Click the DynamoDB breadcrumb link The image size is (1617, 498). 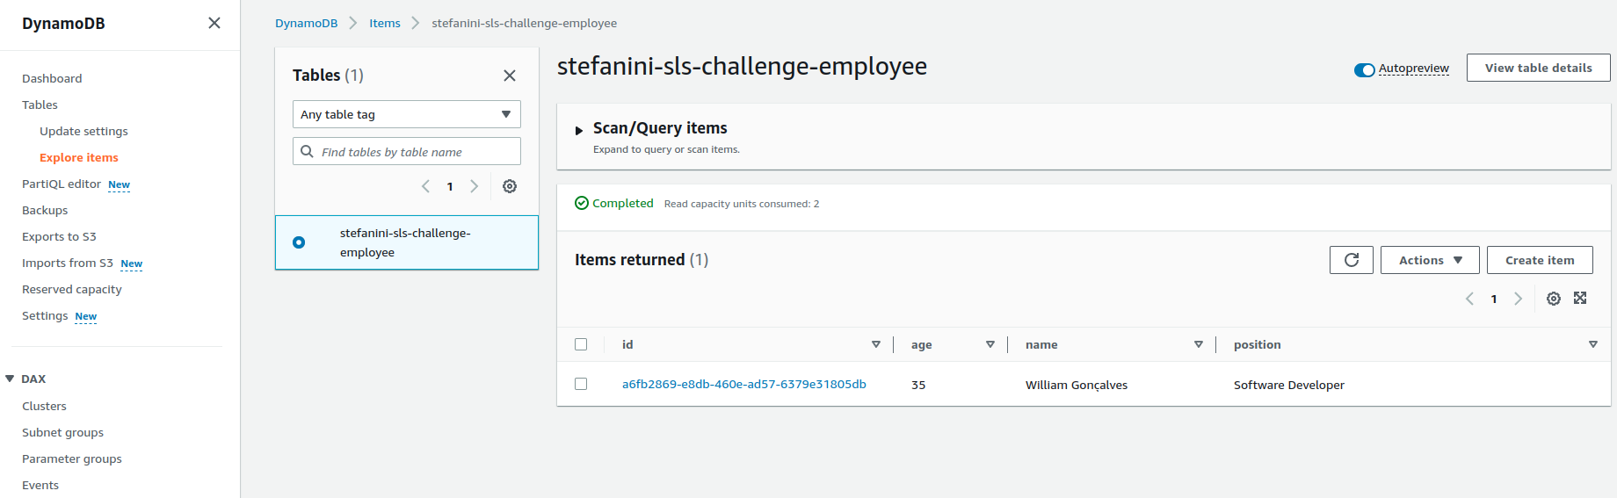tap(306, 23)
